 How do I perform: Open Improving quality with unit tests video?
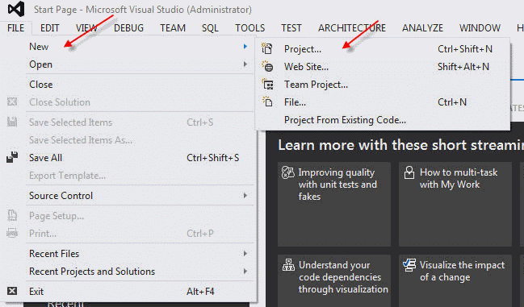pos(334,204)
